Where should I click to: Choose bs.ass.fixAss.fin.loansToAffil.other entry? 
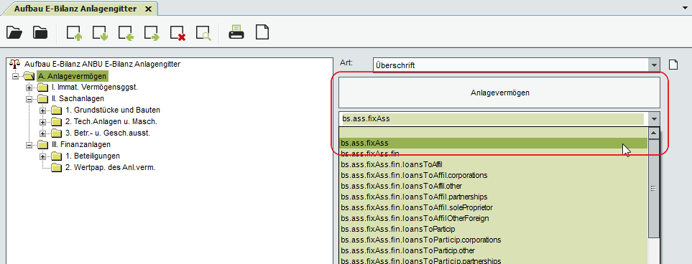[493, 186]
